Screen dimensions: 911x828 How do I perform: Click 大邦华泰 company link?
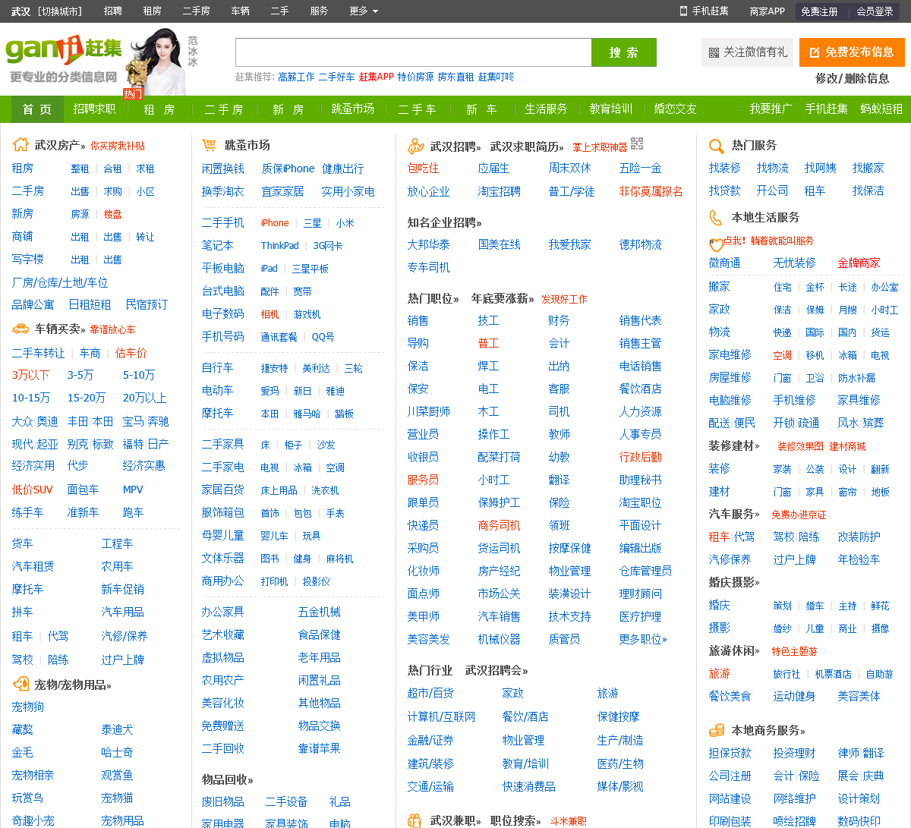429,244
